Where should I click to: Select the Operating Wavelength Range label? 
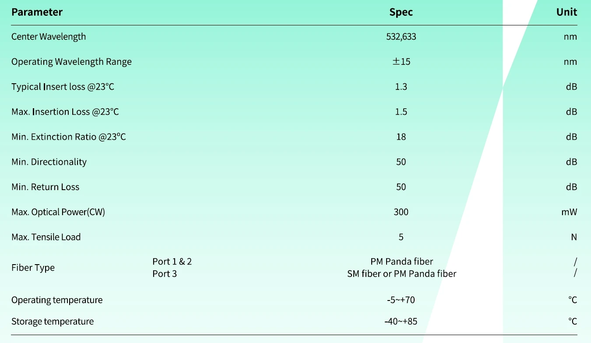(71, 62)
